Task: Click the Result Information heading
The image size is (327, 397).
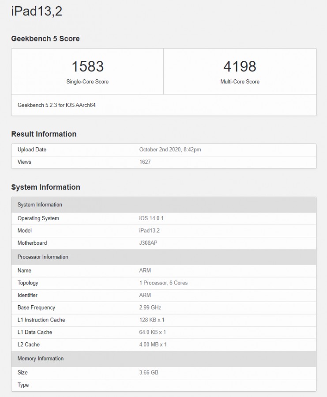Action: 44,134
